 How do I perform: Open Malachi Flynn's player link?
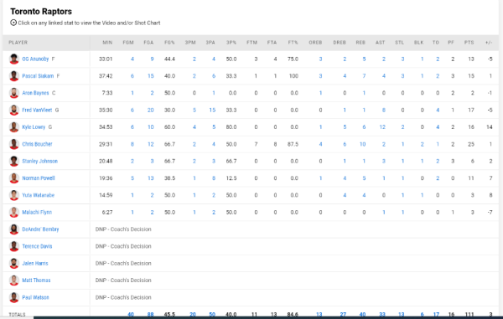[x=37, y=212]
